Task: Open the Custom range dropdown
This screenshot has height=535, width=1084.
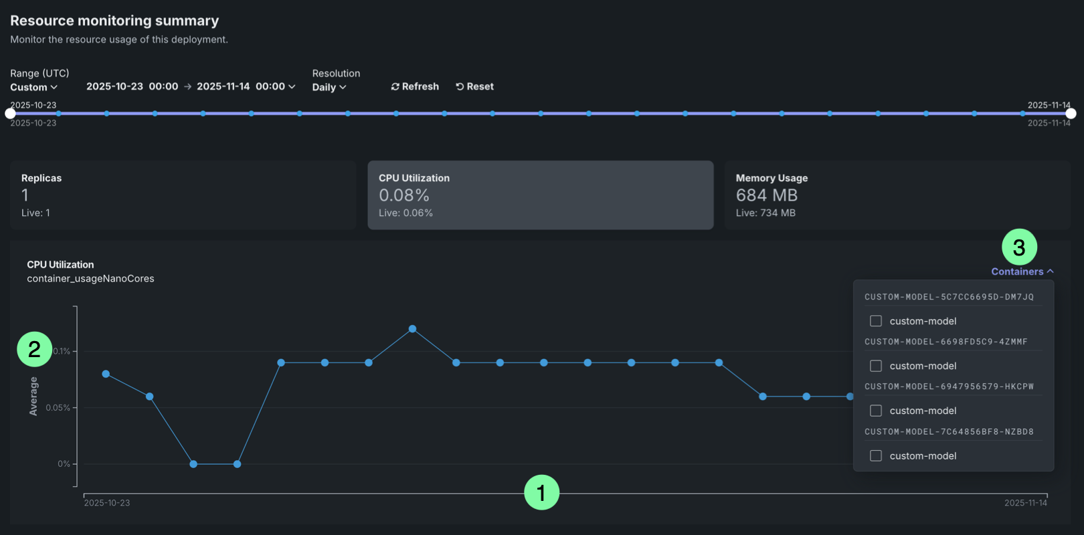Action: [33, 88]
